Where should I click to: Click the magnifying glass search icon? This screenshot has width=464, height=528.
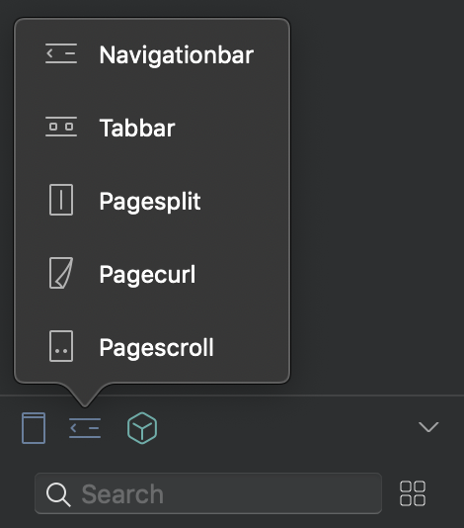pos(58,494)
